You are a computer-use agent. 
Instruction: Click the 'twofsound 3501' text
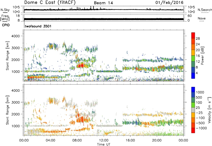[38, 26]
